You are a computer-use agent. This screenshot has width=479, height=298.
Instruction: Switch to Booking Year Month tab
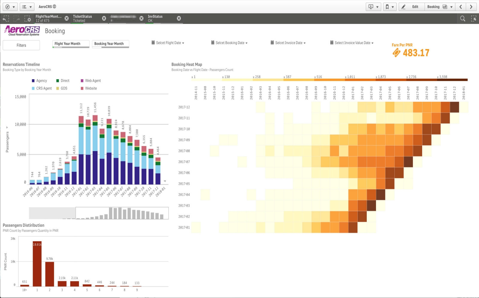coord(110,44)
